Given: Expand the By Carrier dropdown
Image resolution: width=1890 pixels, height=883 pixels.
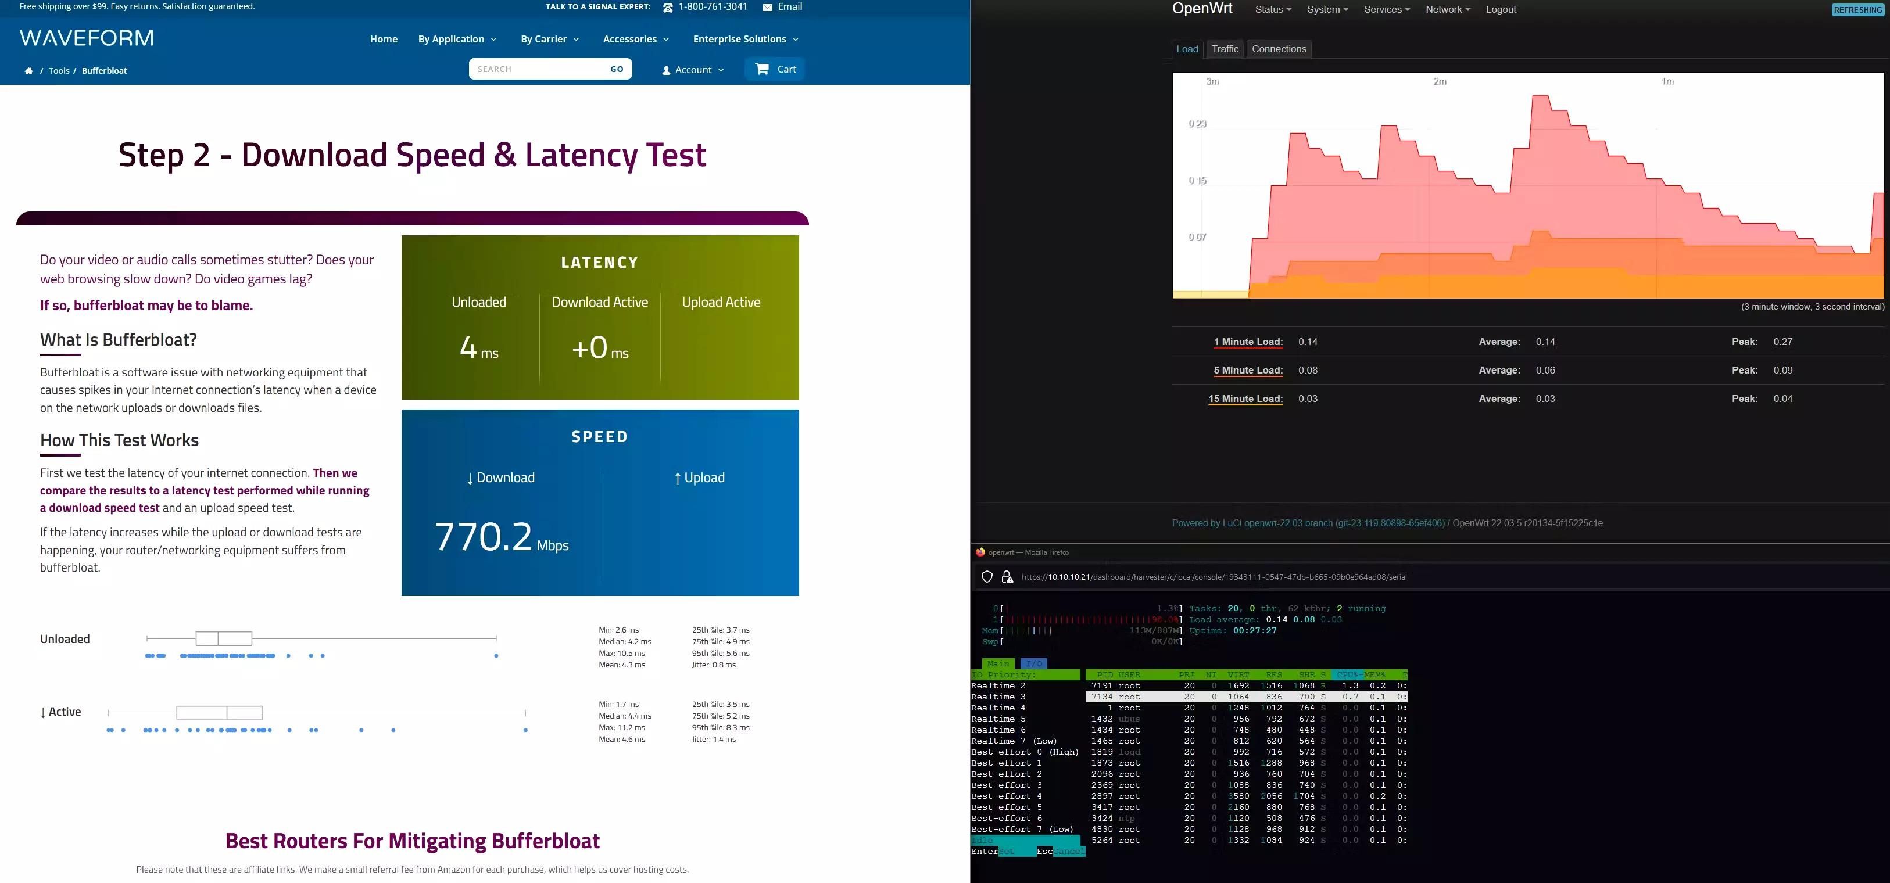Looking at the screenshot, I should (550, 39).
